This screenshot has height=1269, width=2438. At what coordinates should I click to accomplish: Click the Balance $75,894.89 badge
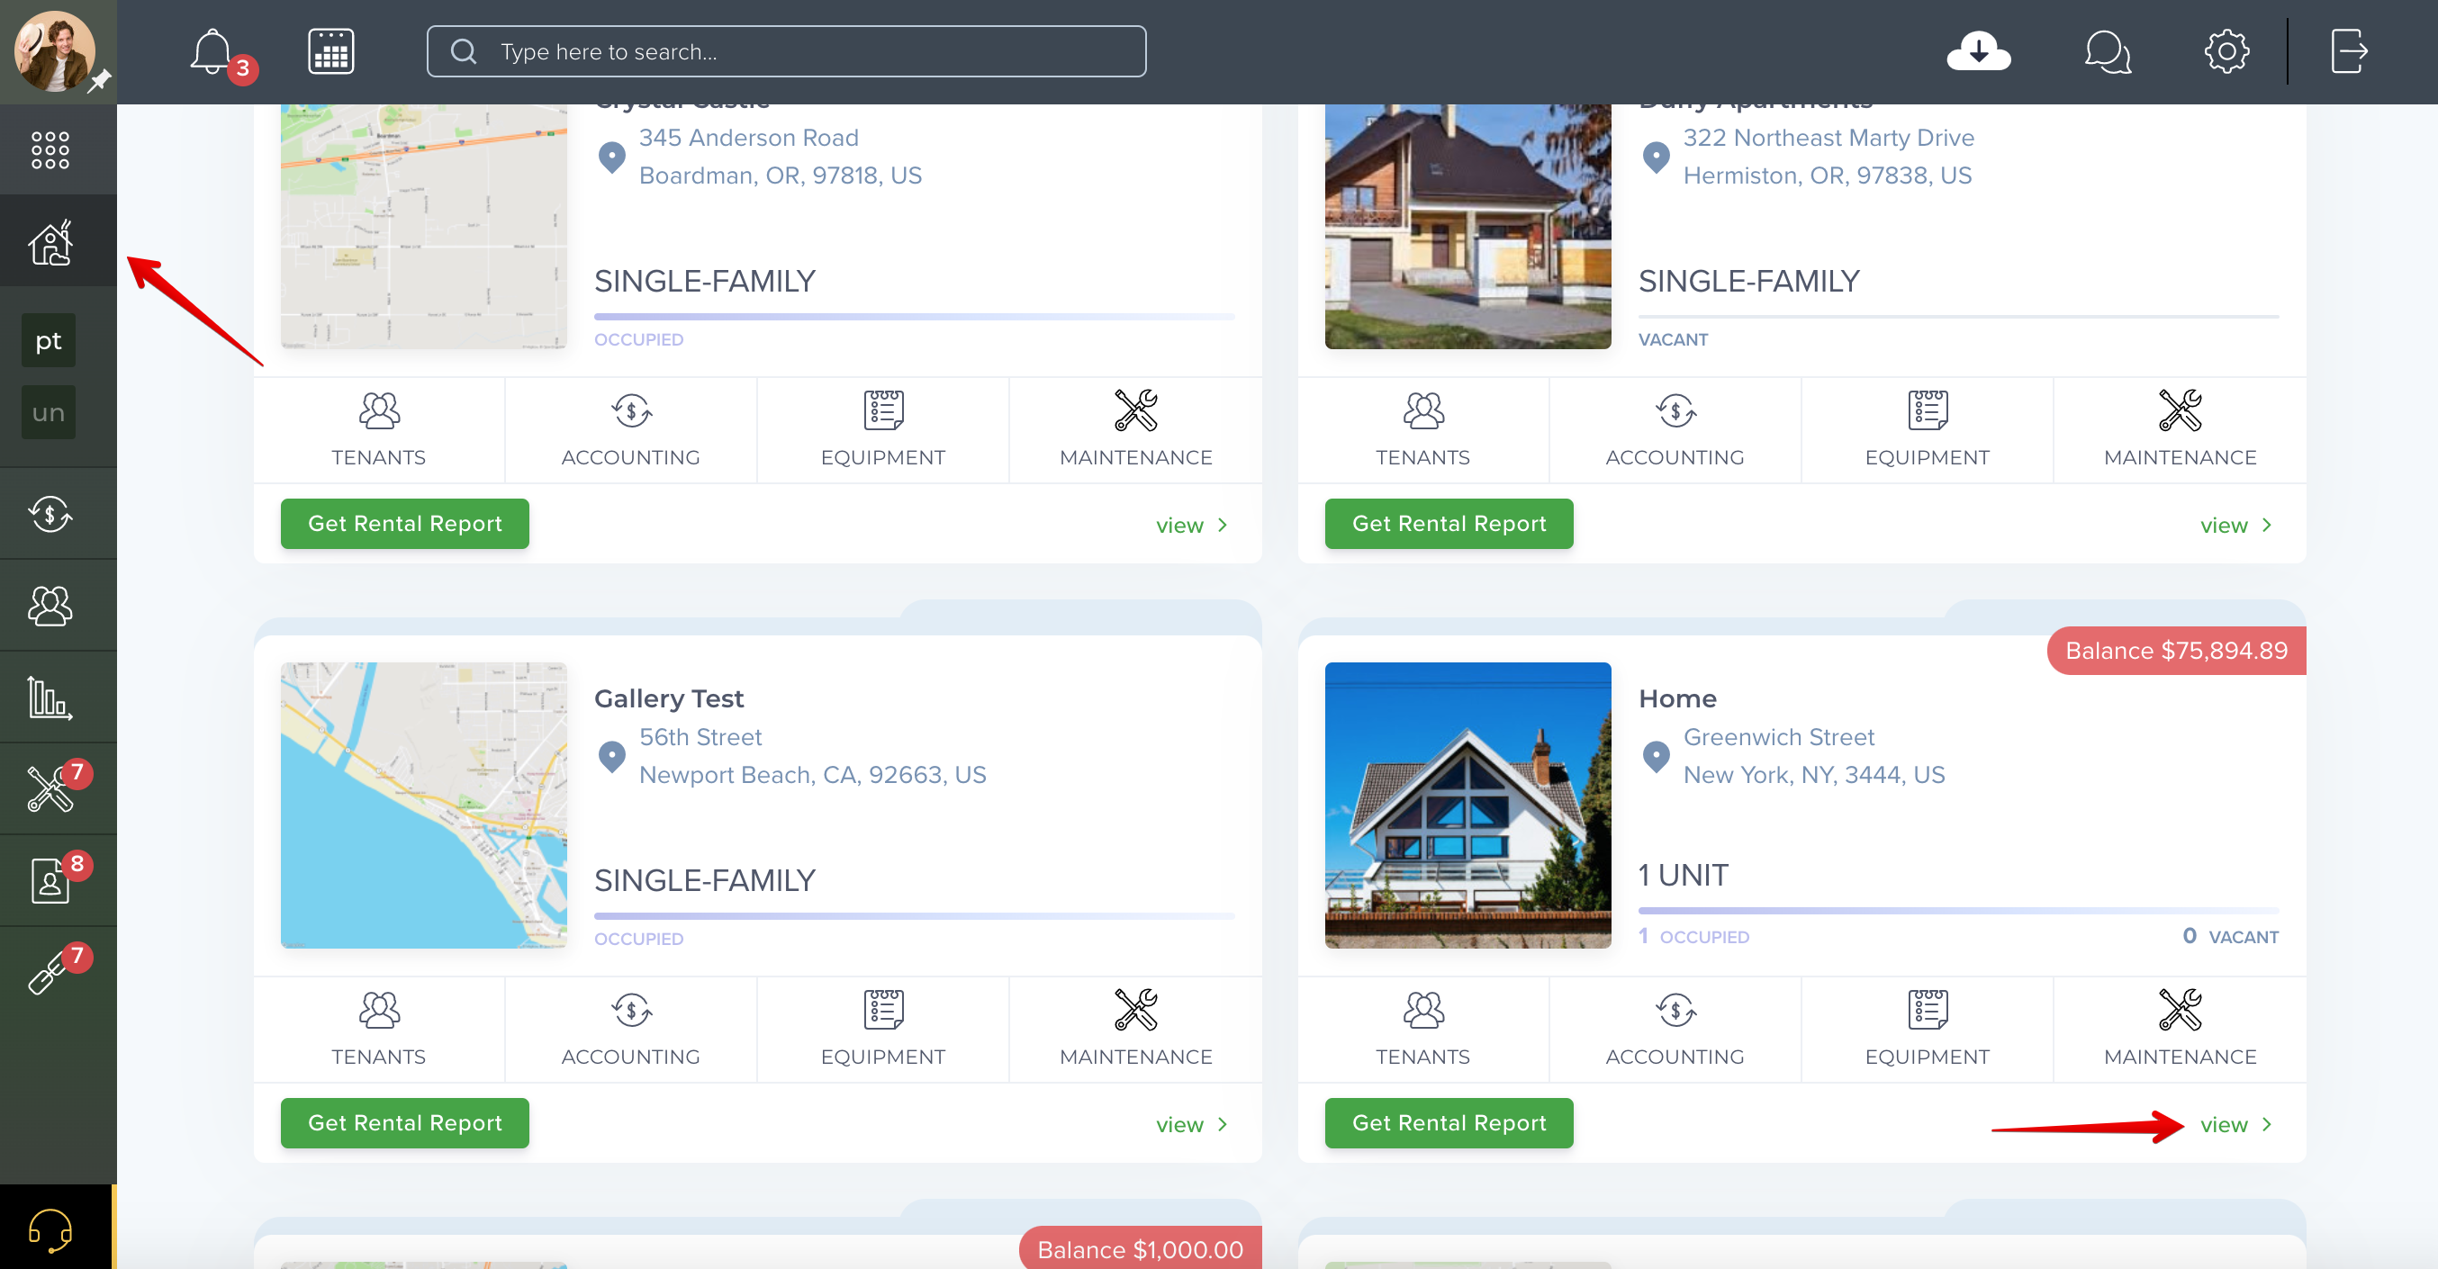point(2176,650)
